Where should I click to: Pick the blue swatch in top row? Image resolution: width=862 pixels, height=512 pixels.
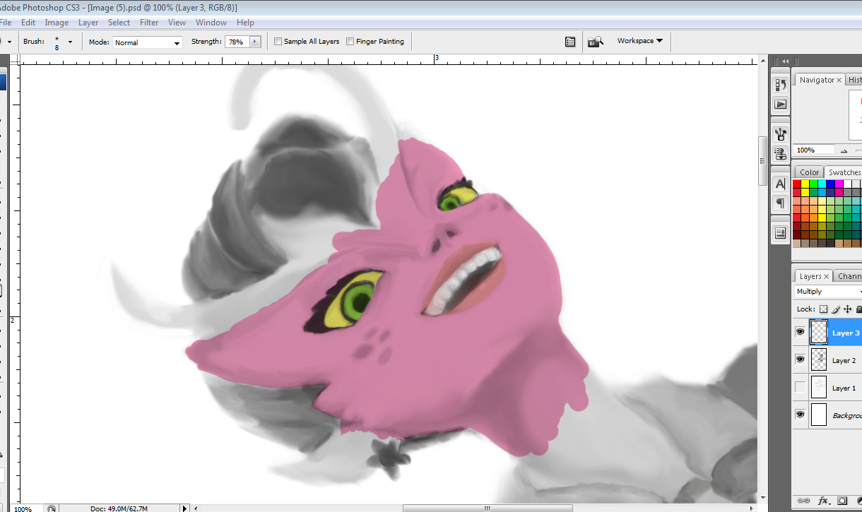point(830,184)
